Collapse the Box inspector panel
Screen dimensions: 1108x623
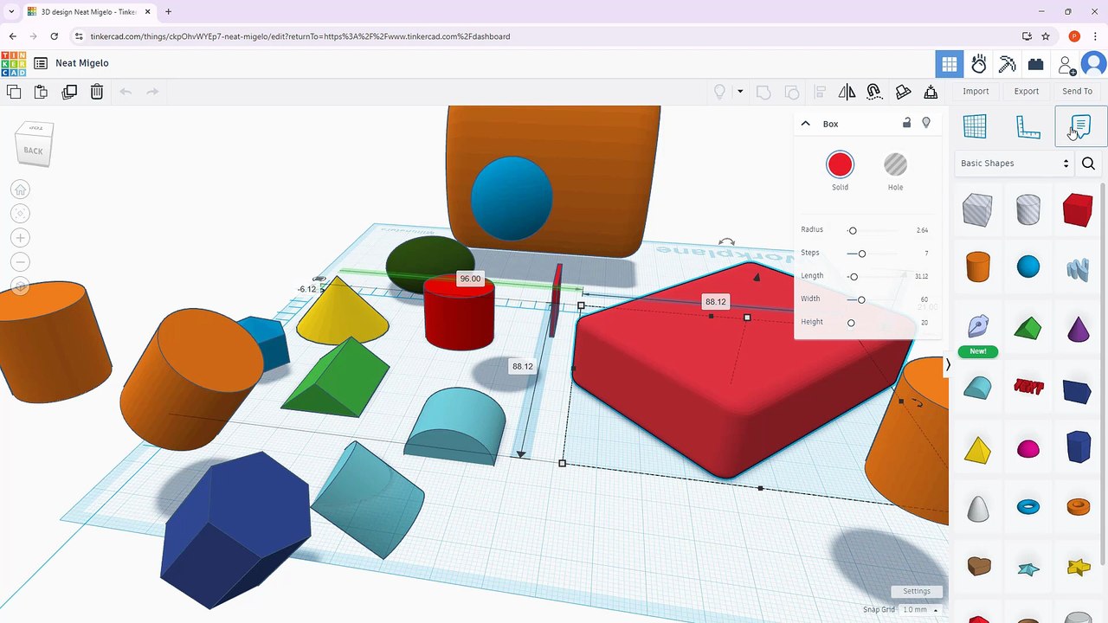[x=806, y=124]
